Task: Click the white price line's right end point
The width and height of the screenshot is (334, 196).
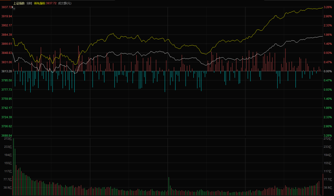Action: pos(322,36)
